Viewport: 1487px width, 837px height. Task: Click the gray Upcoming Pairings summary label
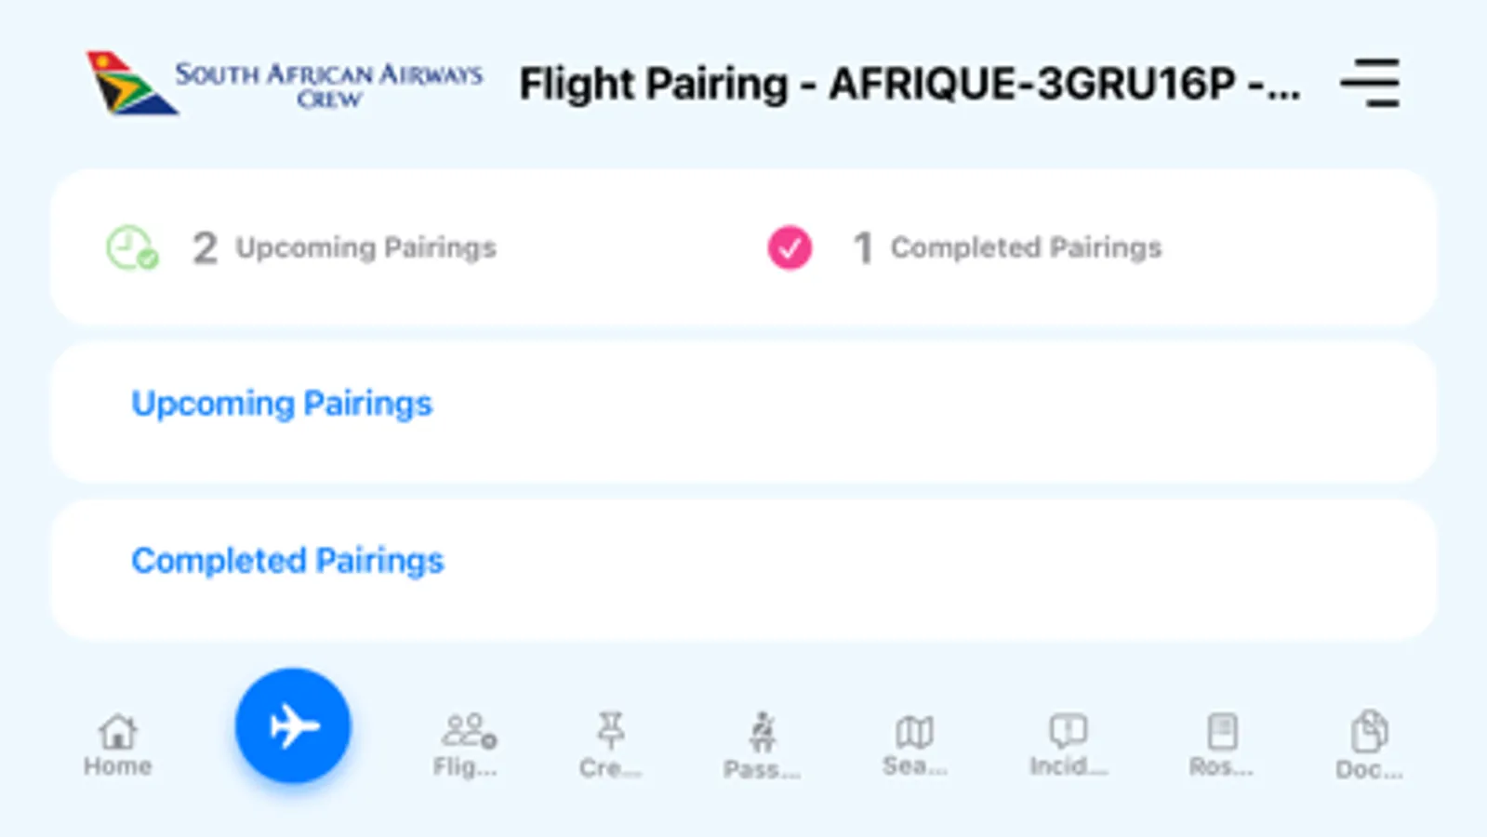[365, 248]
